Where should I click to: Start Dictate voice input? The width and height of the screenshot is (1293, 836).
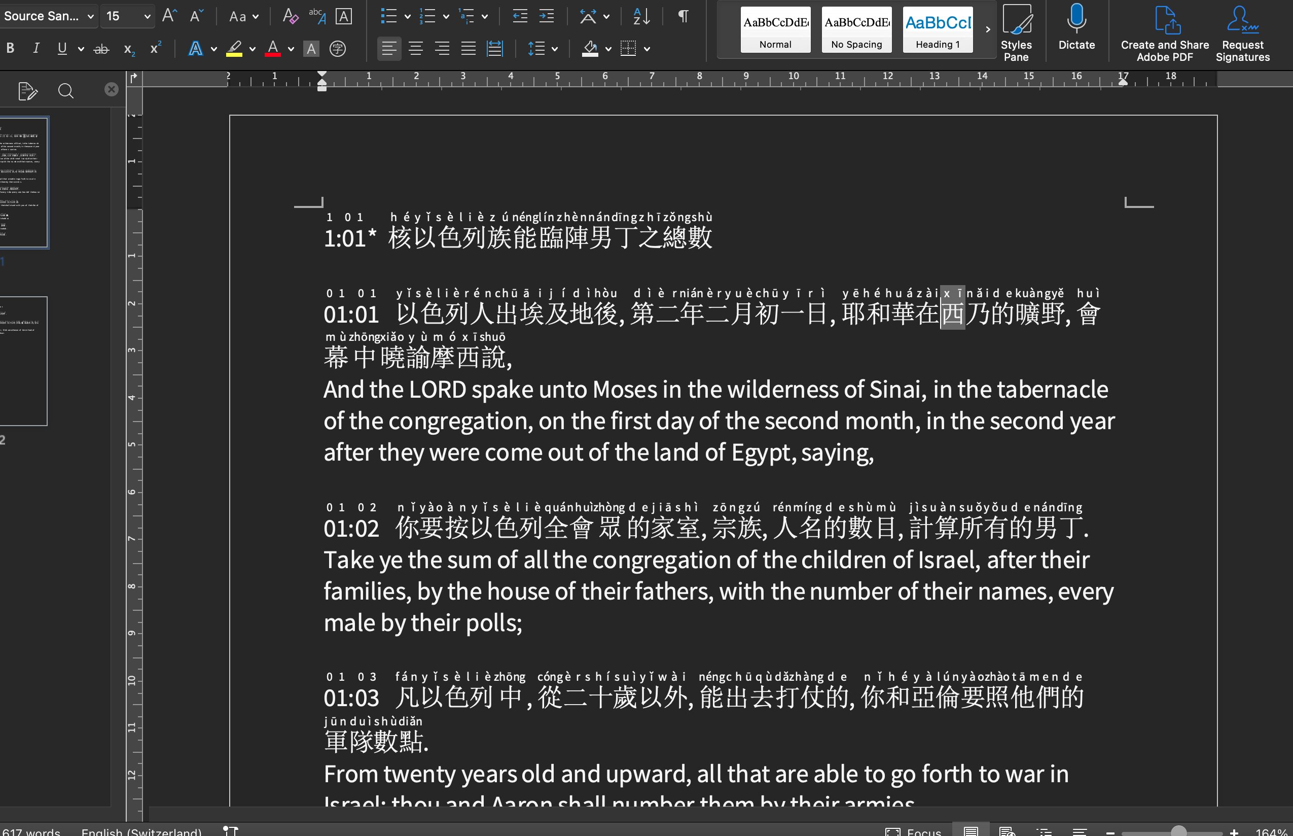click(x=1076, y=27)
